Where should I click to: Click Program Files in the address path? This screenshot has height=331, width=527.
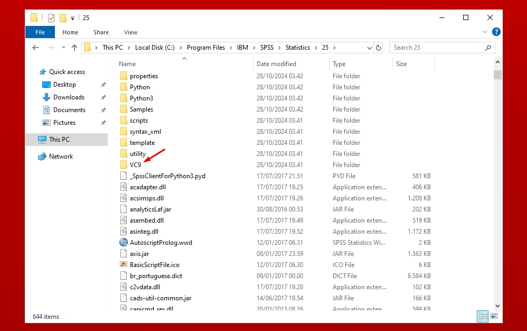(x=206, y=48)
